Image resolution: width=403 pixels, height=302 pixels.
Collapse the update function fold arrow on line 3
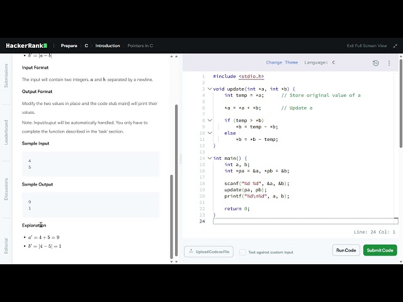210,89
